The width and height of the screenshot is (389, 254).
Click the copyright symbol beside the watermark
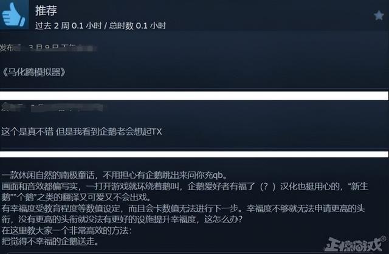[384, 239]
